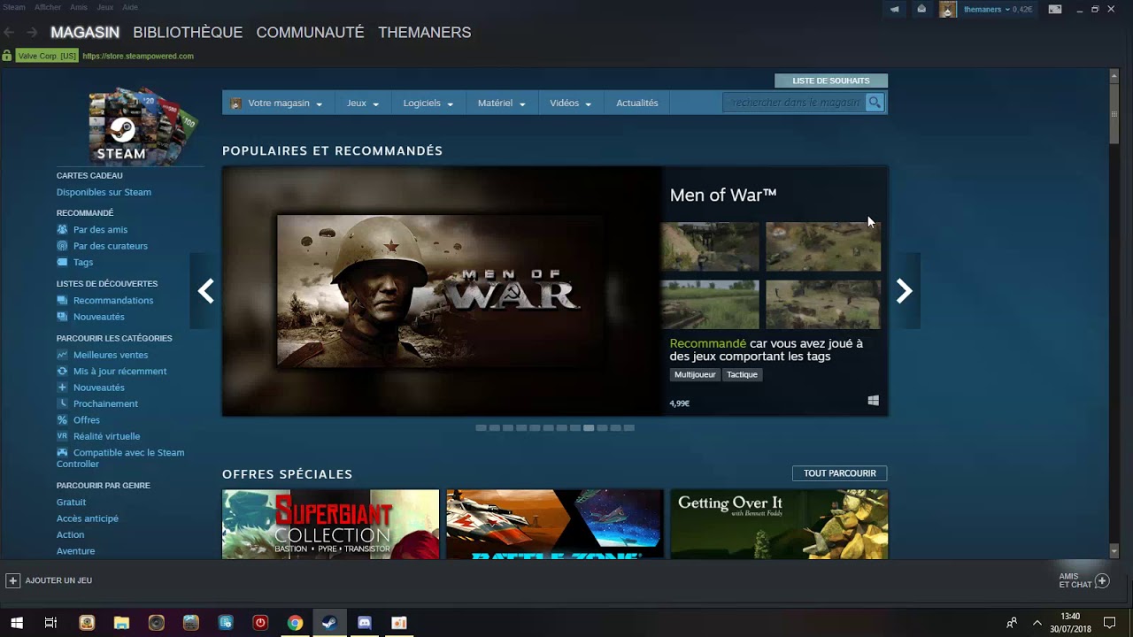Focus the store search field
Image resolution: width=1133 pixels, height=637 pixels.
795,103
